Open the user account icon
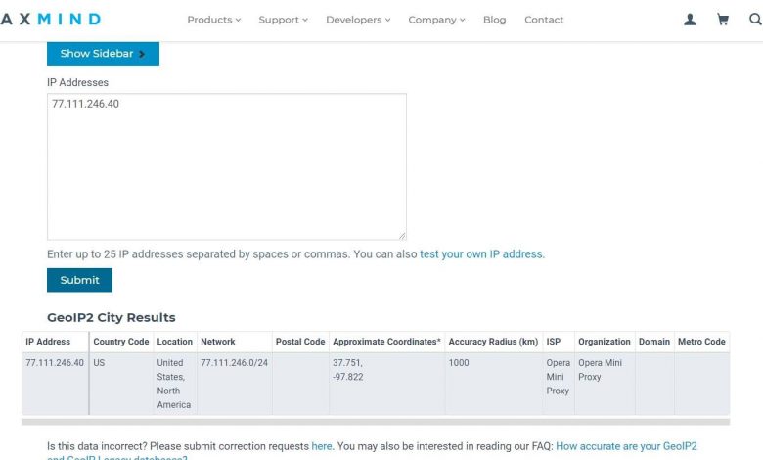763x460 pixels. (x=690, y=20)
